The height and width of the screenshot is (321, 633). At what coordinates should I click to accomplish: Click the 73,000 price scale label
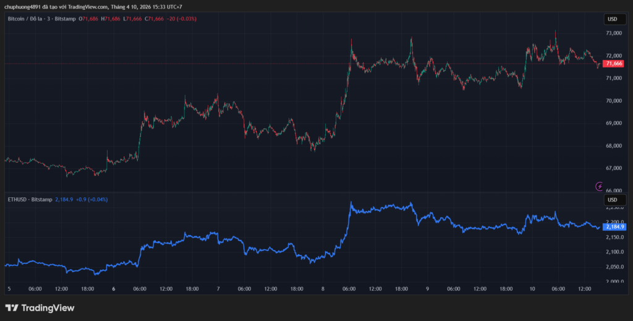pyautogui.click(x=613, y=33)
